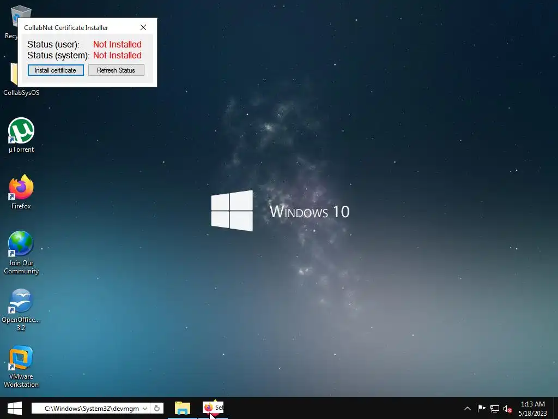Click the user 'Not Installed' status text
Viewport: 558px width, 419px height.
click(x=118, y=45)
